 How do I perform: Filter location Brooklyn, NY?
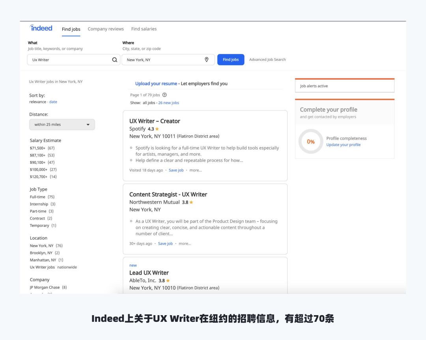45,253
